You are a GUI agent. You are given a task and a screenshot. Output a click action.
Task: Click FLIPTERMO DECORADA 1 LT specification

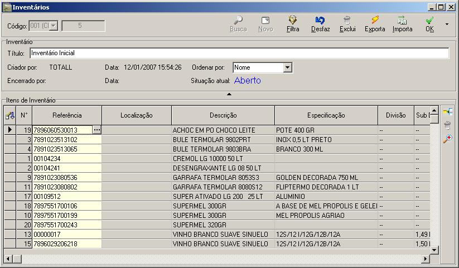click(x=326, y=187)
